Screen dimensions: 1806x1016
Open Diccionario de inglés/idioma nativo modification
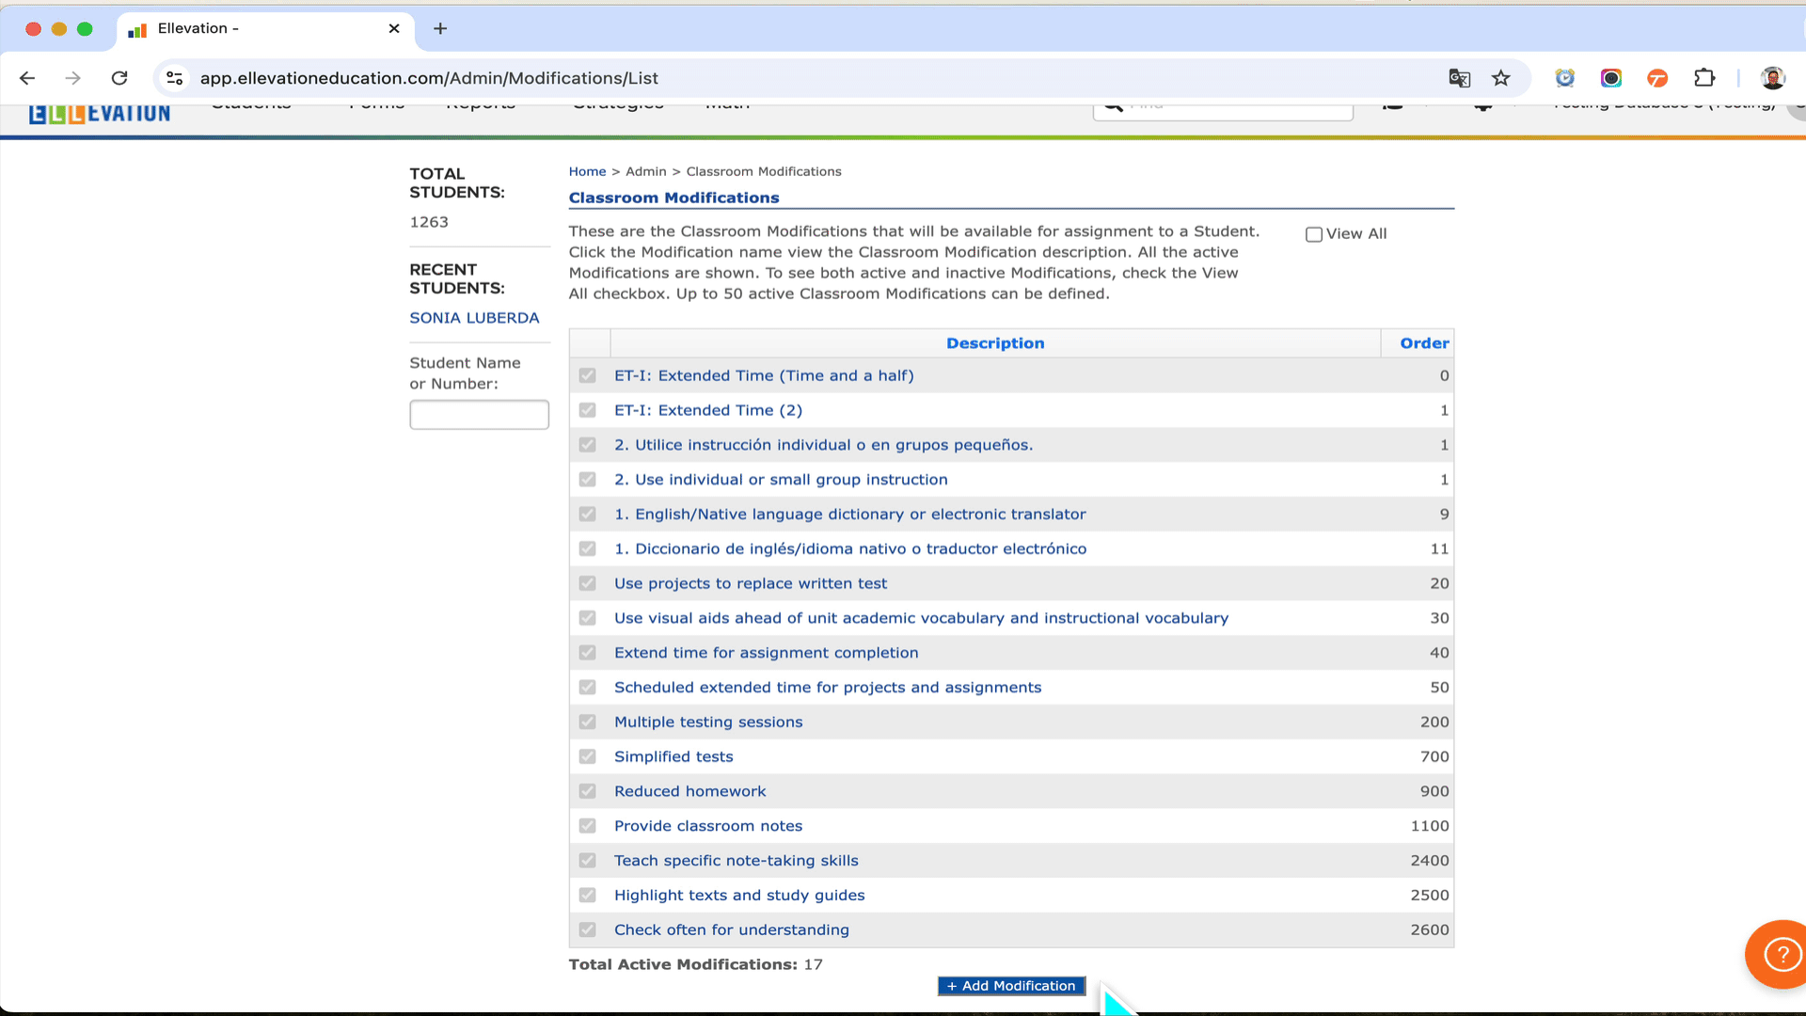pyautogui.click(x=850, y=548)
